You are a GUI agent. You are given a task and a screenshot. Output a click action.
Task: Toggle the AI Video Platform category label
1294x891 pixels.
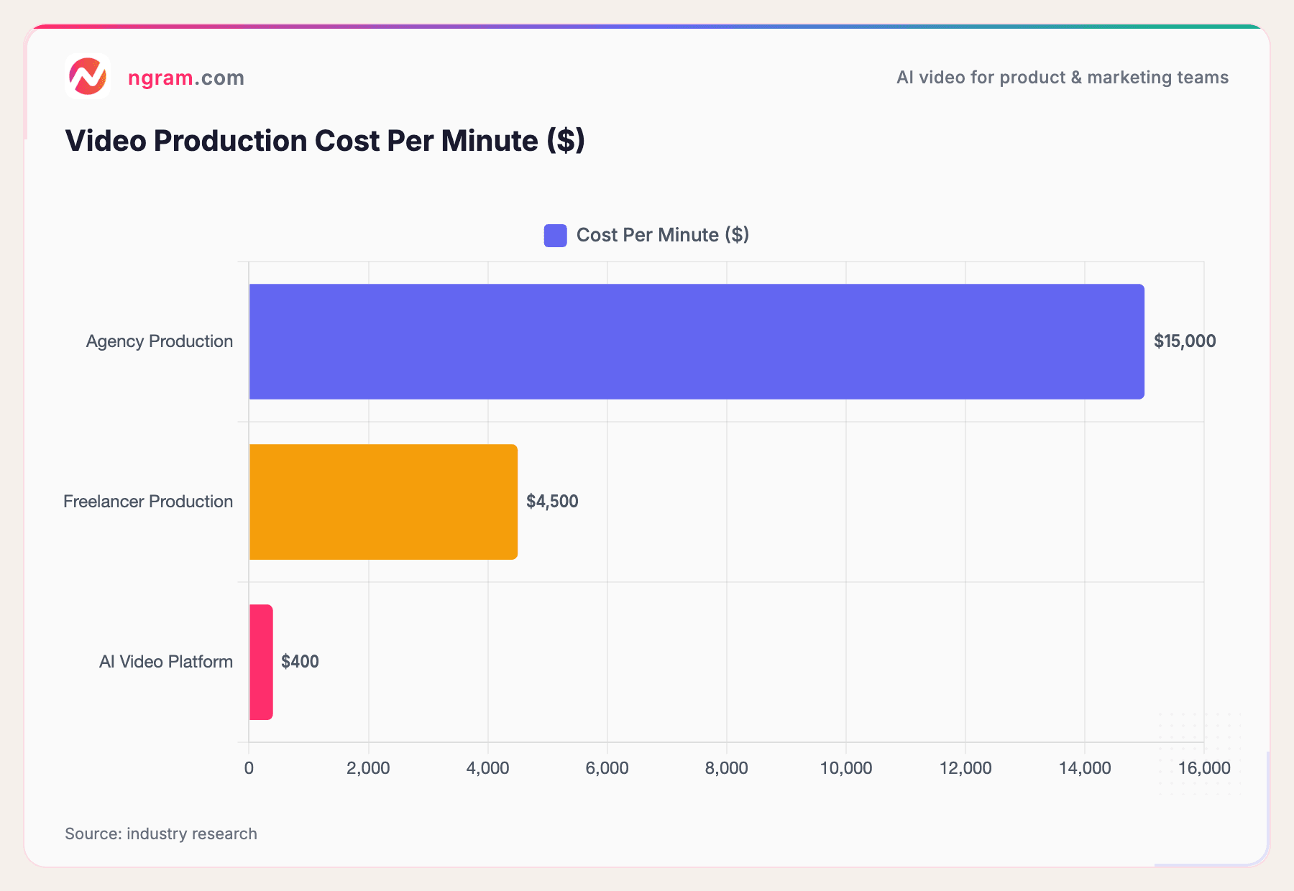pos(165,661)
